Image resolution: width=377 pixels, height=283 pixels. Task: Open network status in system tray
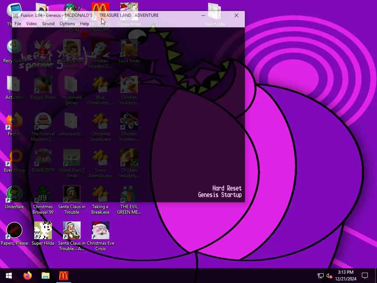(321, 276)
